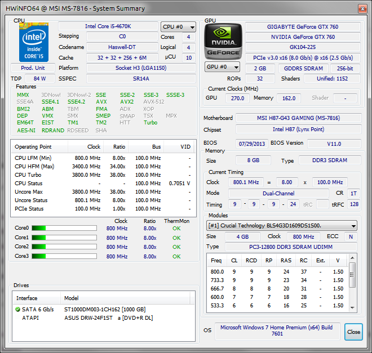Image resolution: width=372 pixels, height=353 pixels.
Task: Select the ST1000DM003 drive row
Action: [x=104, y=309]
